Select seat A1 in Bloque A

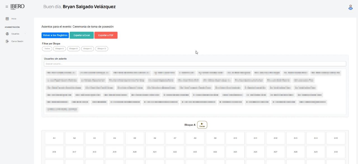point(54,138)
